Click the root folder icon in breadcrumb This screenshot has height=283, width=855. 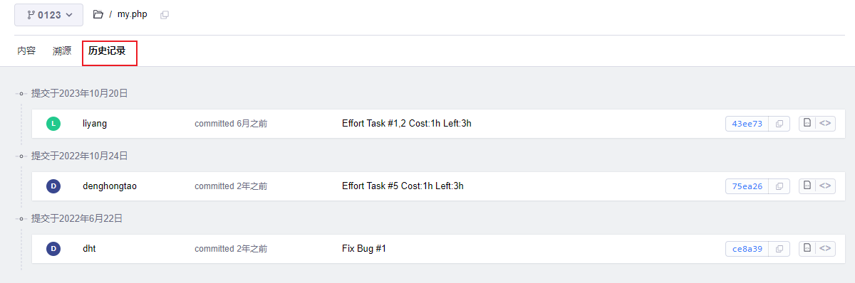coord(98,14)
